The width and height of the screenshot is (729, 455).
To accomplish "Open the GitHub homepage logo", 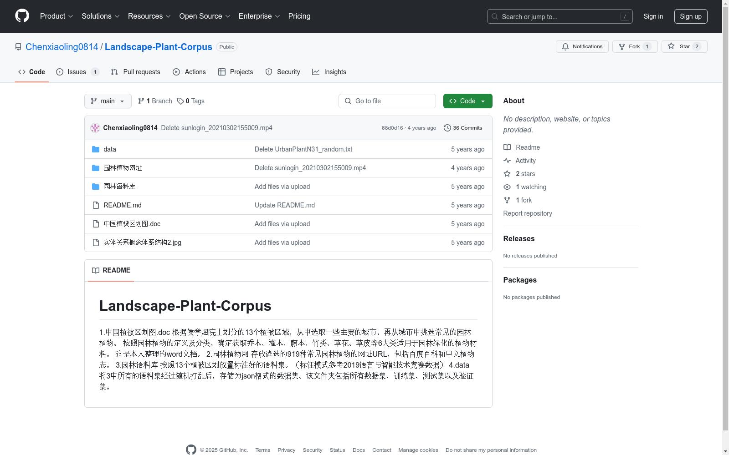I will tap(22, 16).
